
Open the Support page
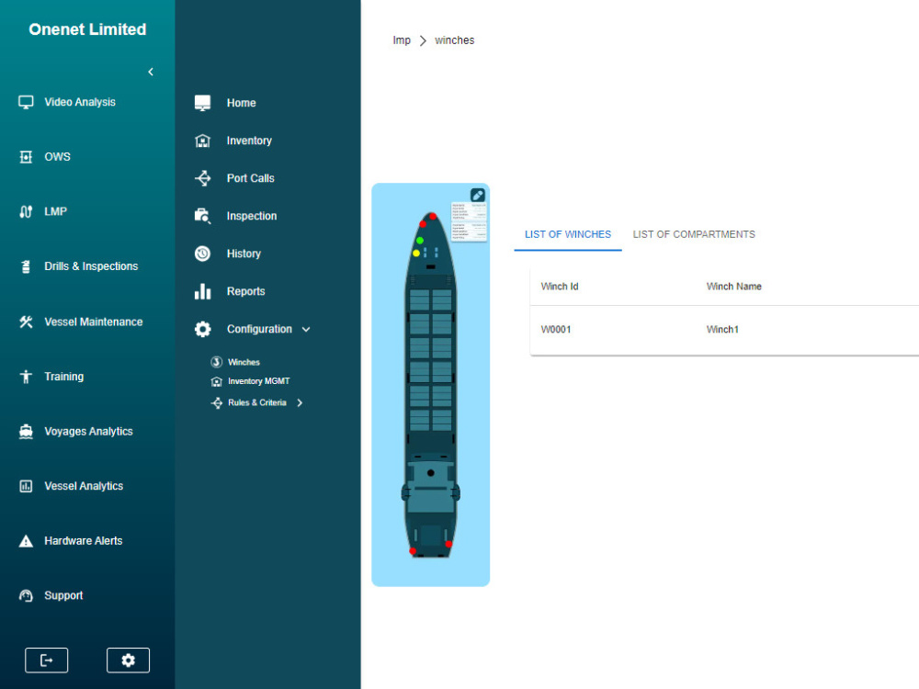pyautogui.click(x=63, y=596)
